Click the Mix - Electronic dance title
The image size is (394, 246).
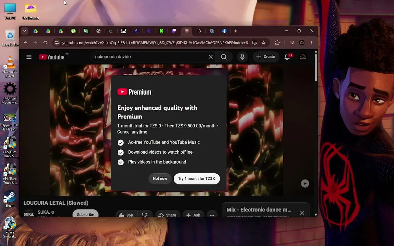(x=259, y=210)
